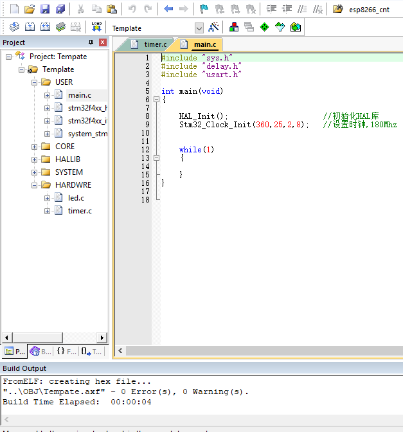Redo the last edit
Screen dimensions: 403x432
pos(148,9)
